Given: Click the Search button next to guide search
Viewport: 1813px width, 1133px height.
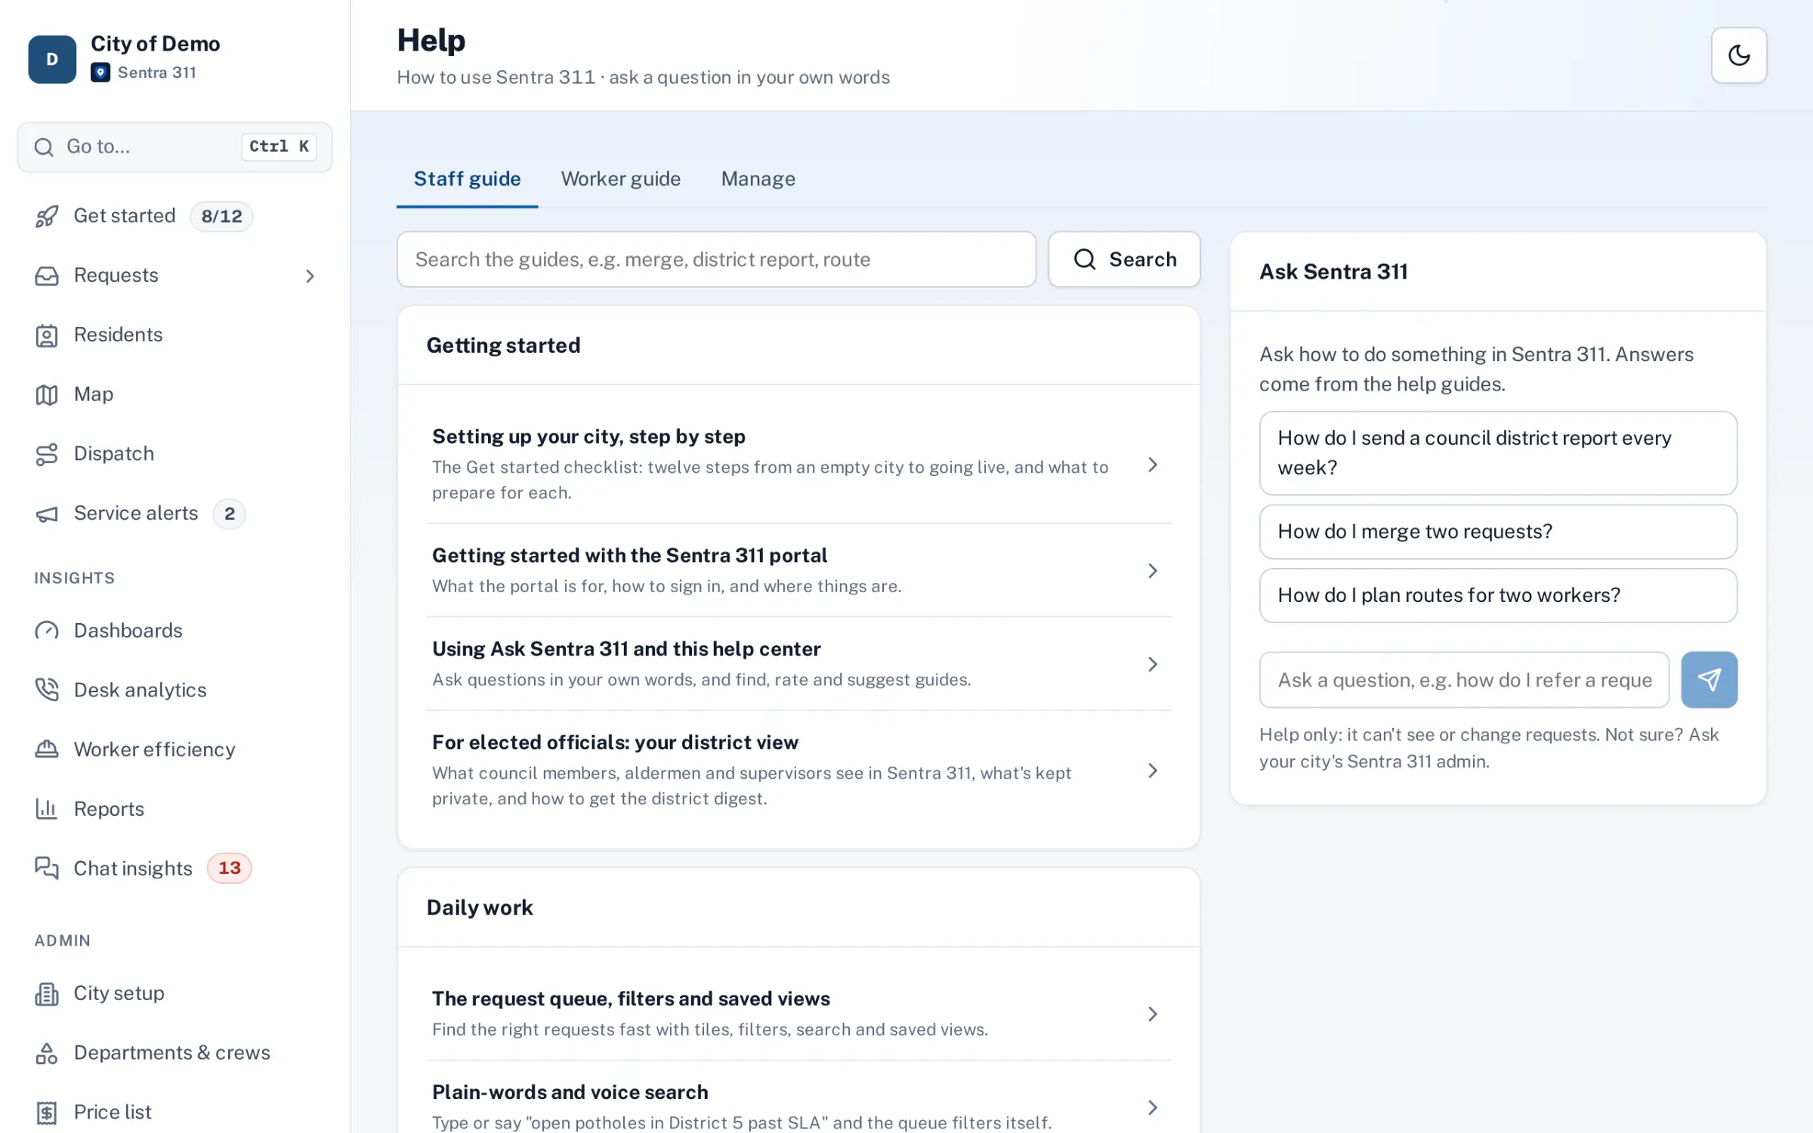Looking at the screenshot, I should [1124, 259].
